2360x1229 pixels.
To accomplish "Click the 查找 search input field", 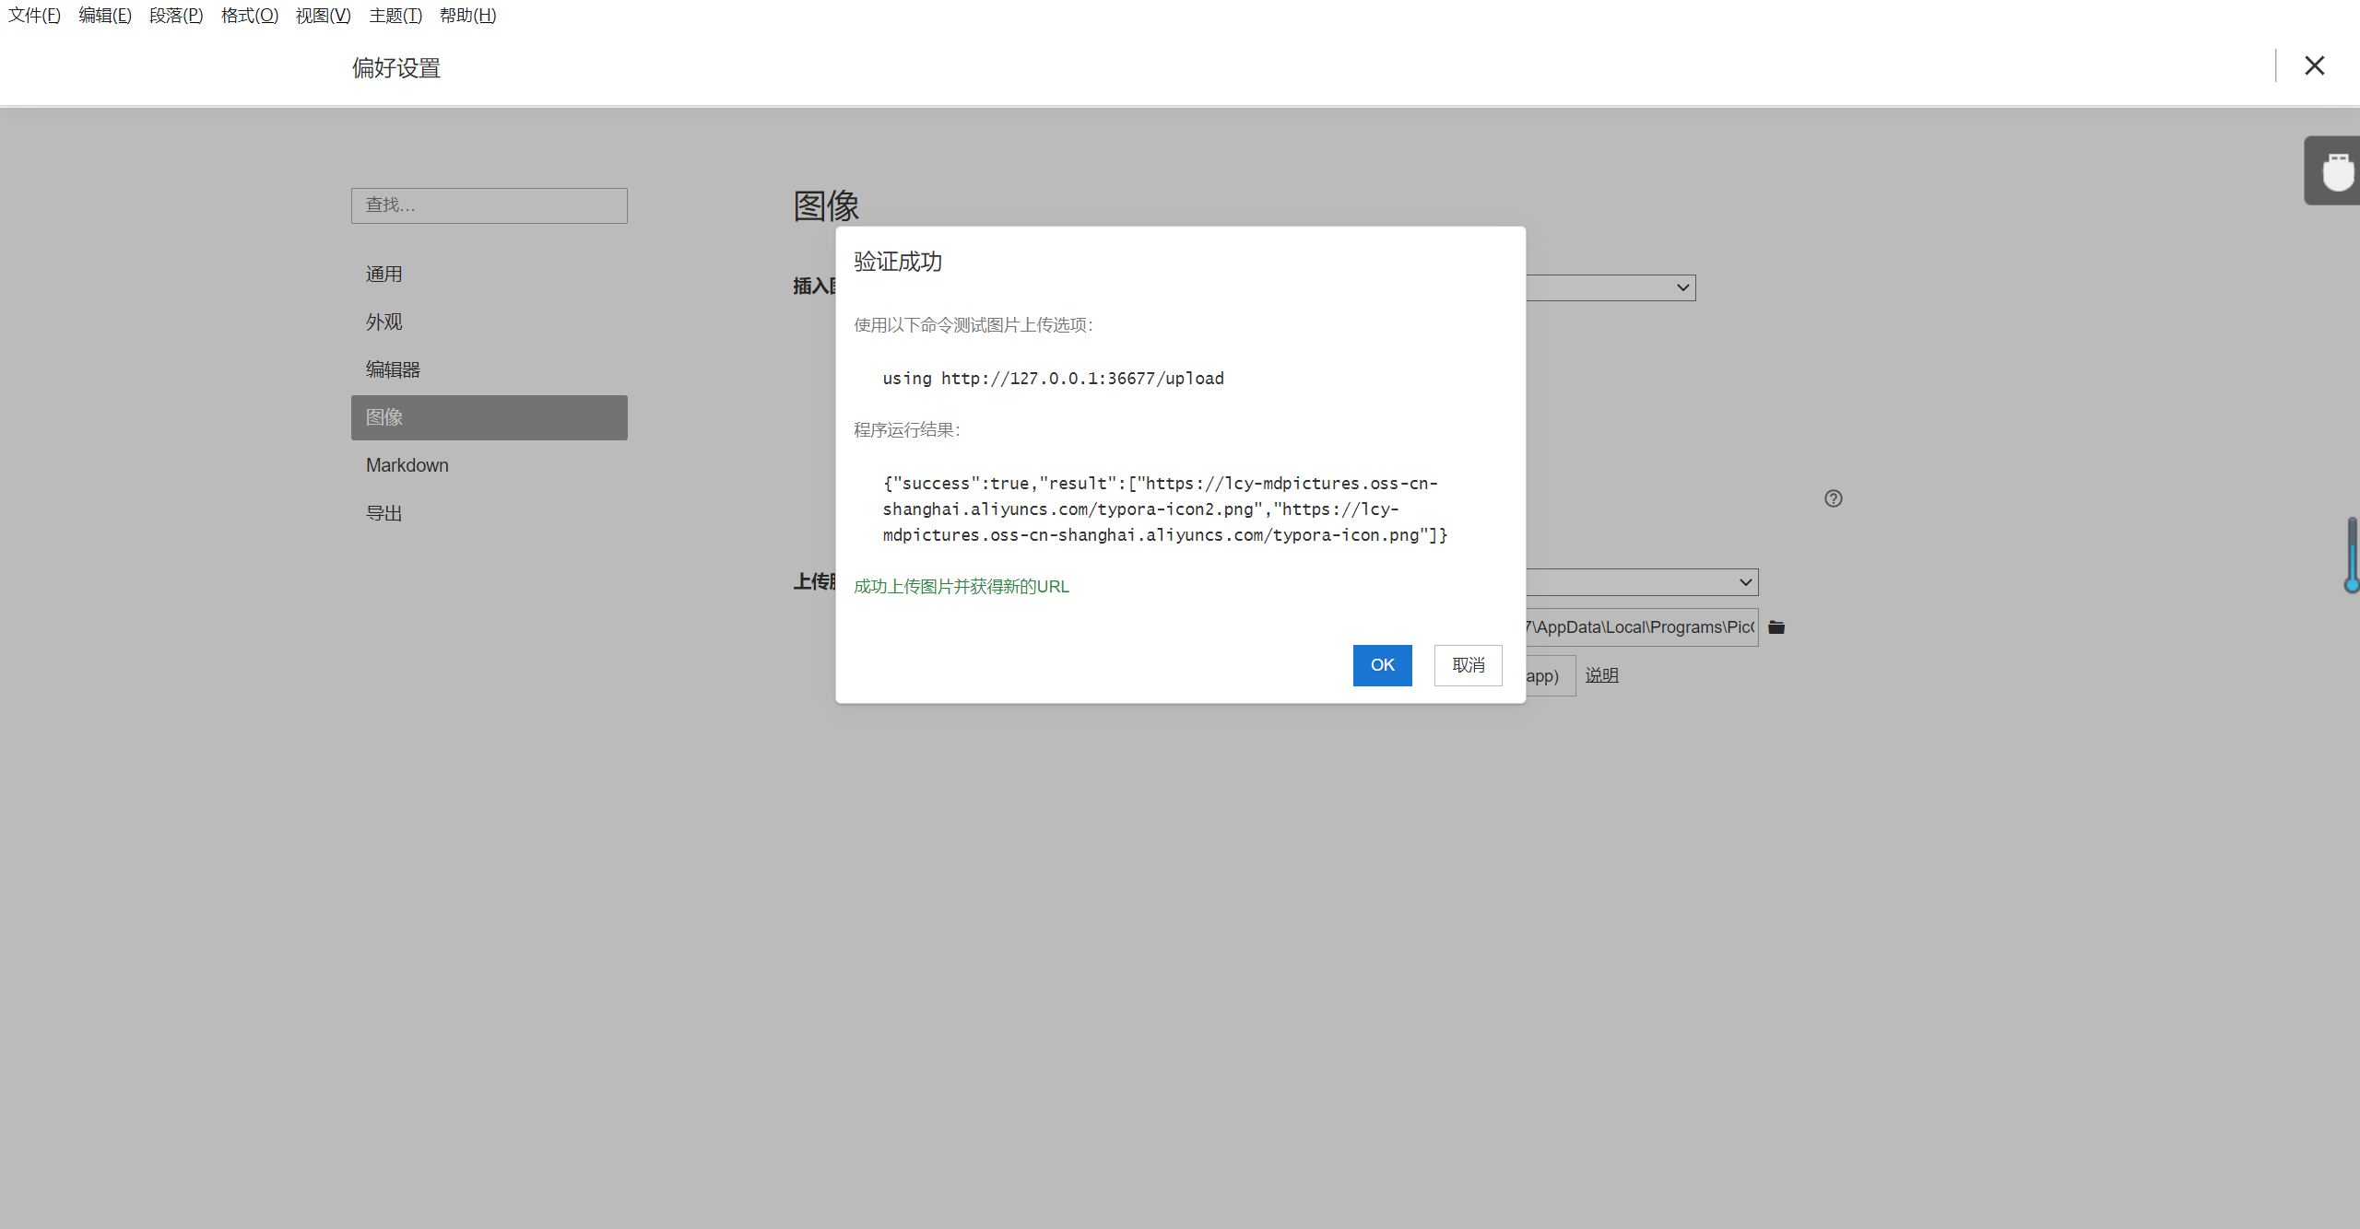I will coord(489,205).
